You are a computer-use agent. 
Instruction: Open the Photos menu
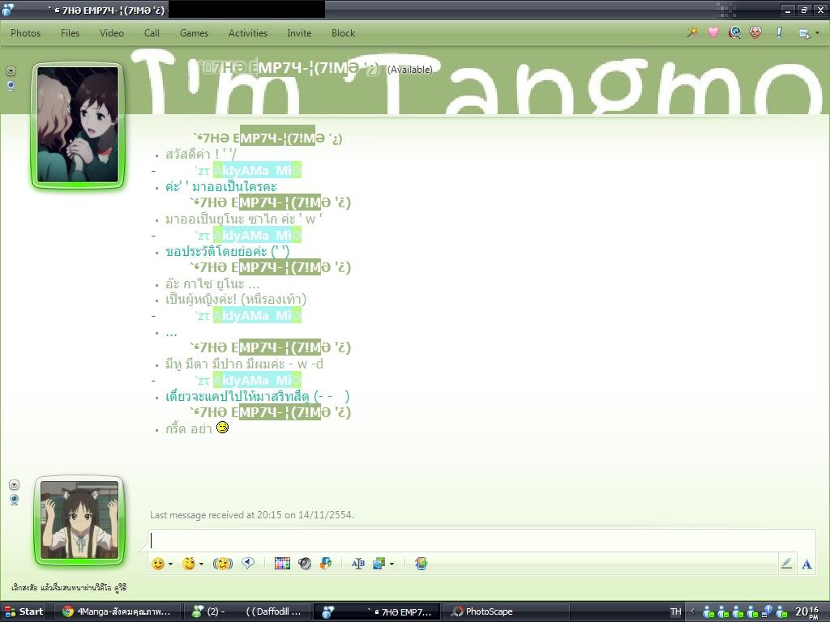(25, 32)
